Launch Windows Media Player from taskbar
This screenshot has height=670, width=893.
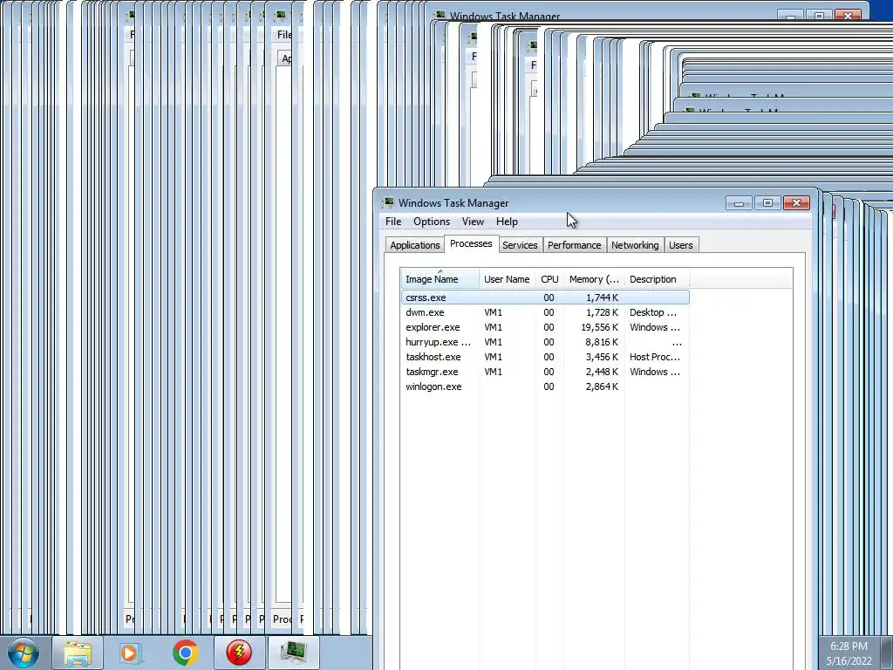pos(129,653)
